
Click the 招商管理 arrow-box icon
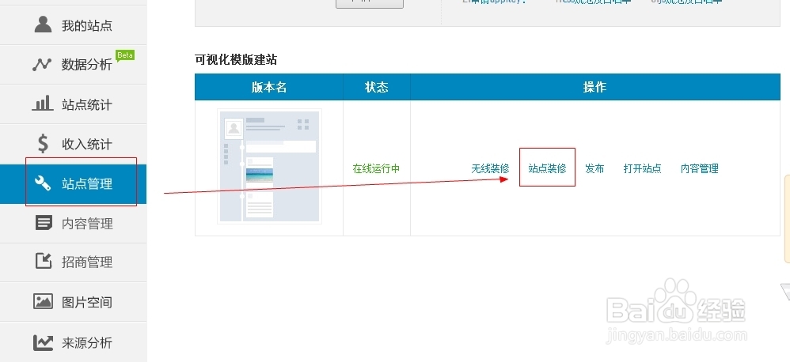tap(44, 261)
